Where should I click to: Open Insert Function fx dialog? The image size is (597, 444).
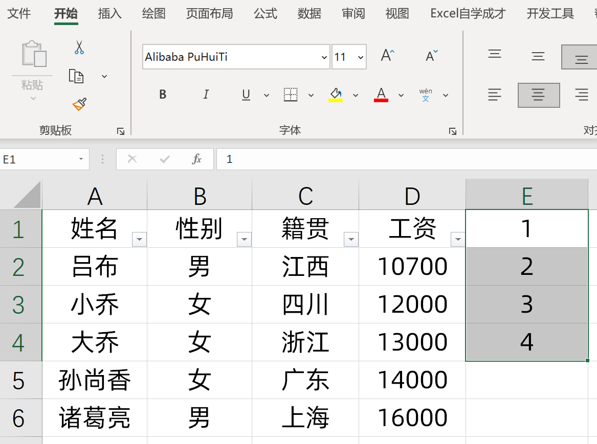click(x=197, y=159)
